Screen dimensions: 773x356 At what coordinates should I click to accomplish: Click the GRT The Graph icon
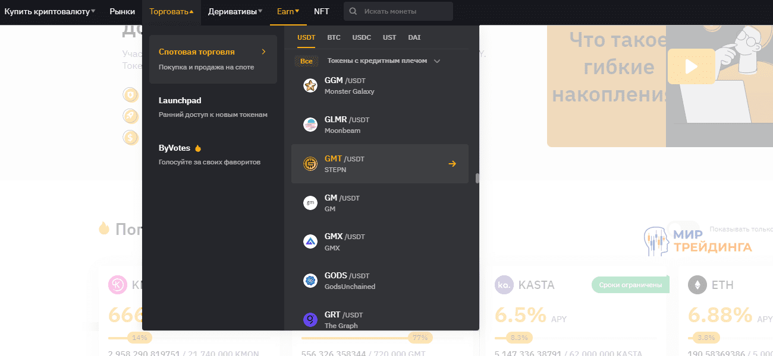click(310, 320)
